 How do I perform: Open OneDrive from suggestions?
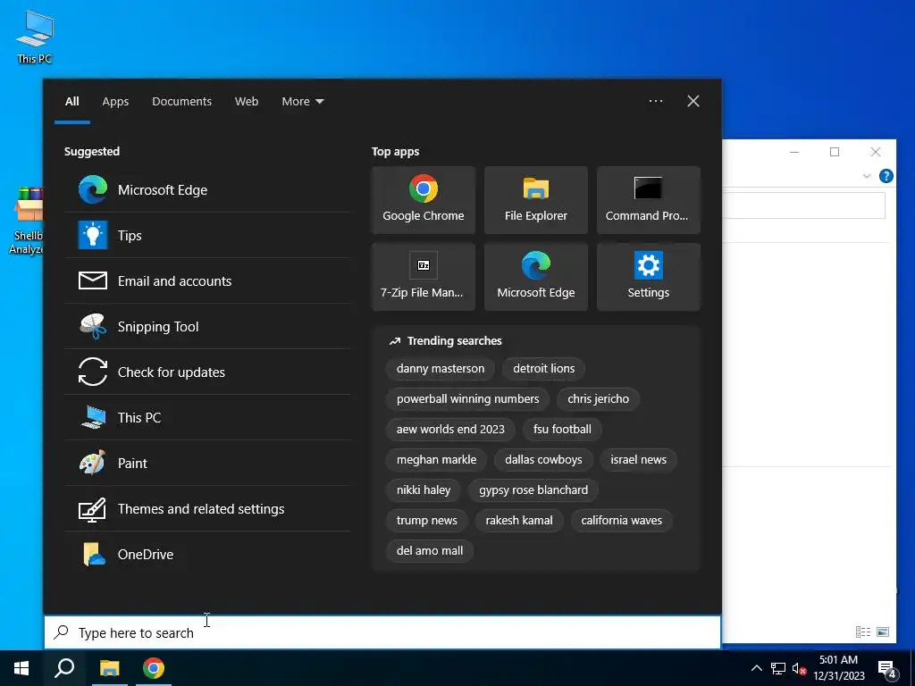(207, 554)
